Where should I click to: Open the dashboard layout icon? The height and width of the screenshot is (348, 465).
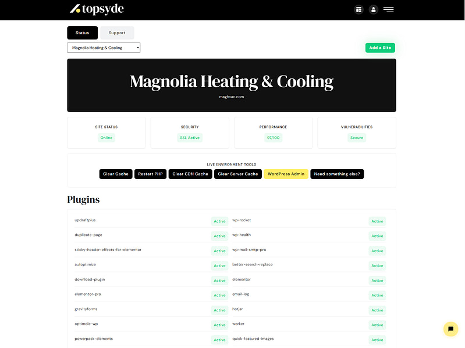[358, 9]
